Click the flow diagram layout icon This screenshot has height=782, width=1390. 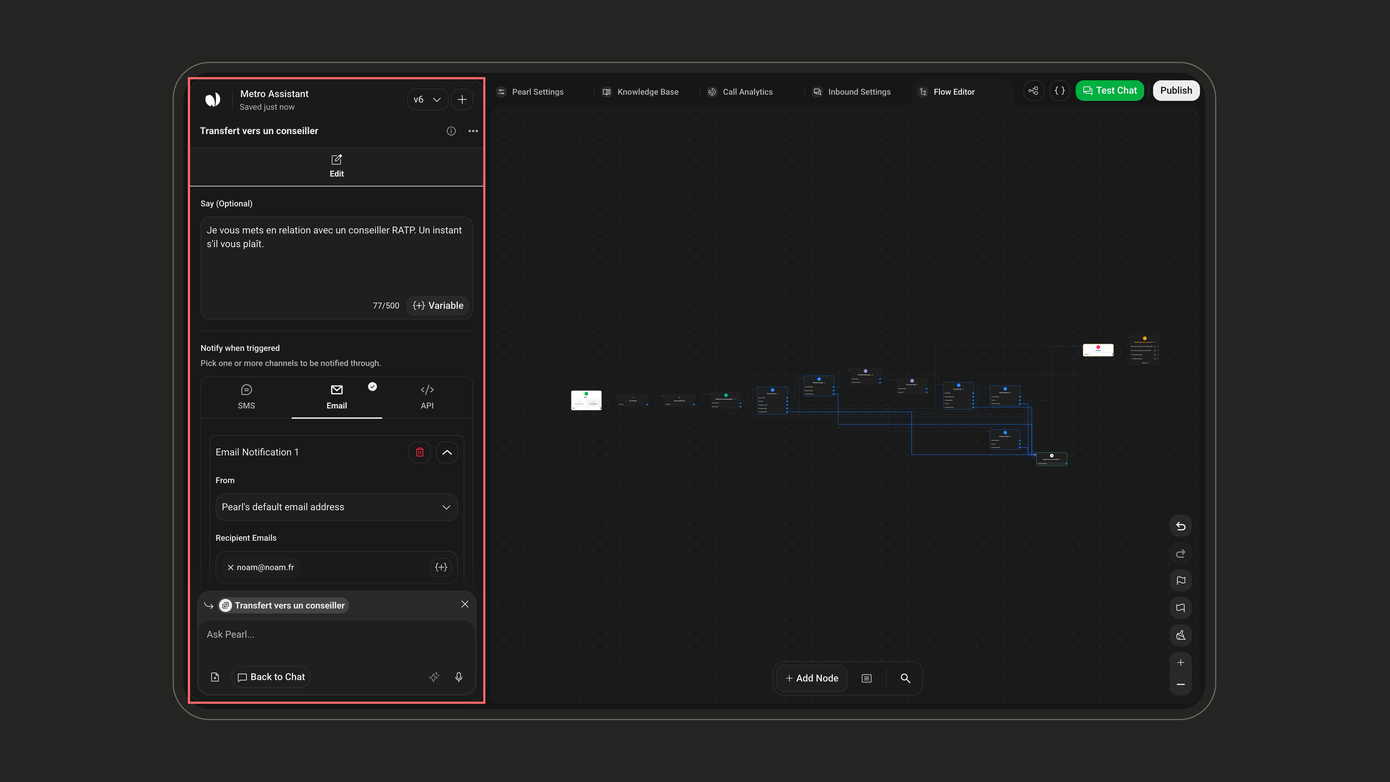(1033, 91)
